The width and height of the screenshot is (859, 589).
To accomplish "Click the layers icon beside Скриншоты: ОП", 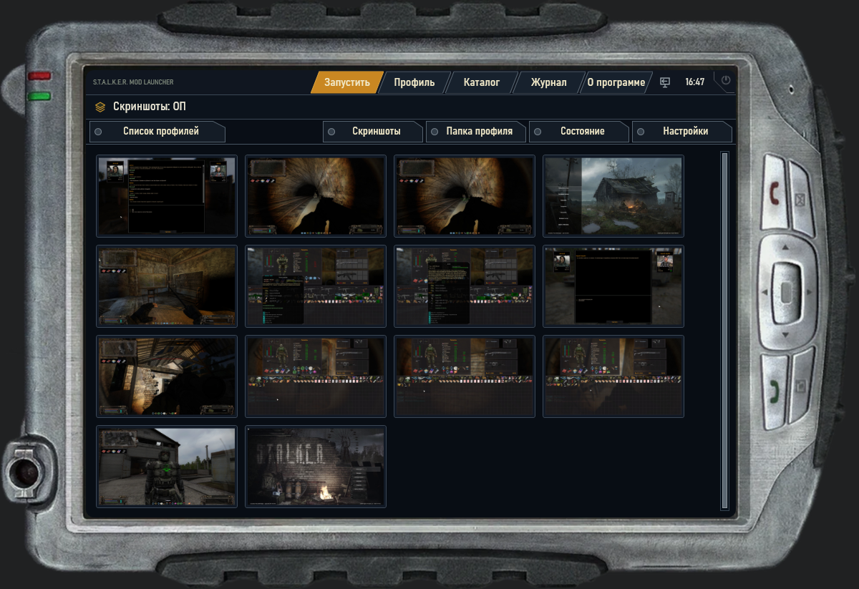I will (x=100, y=107).
